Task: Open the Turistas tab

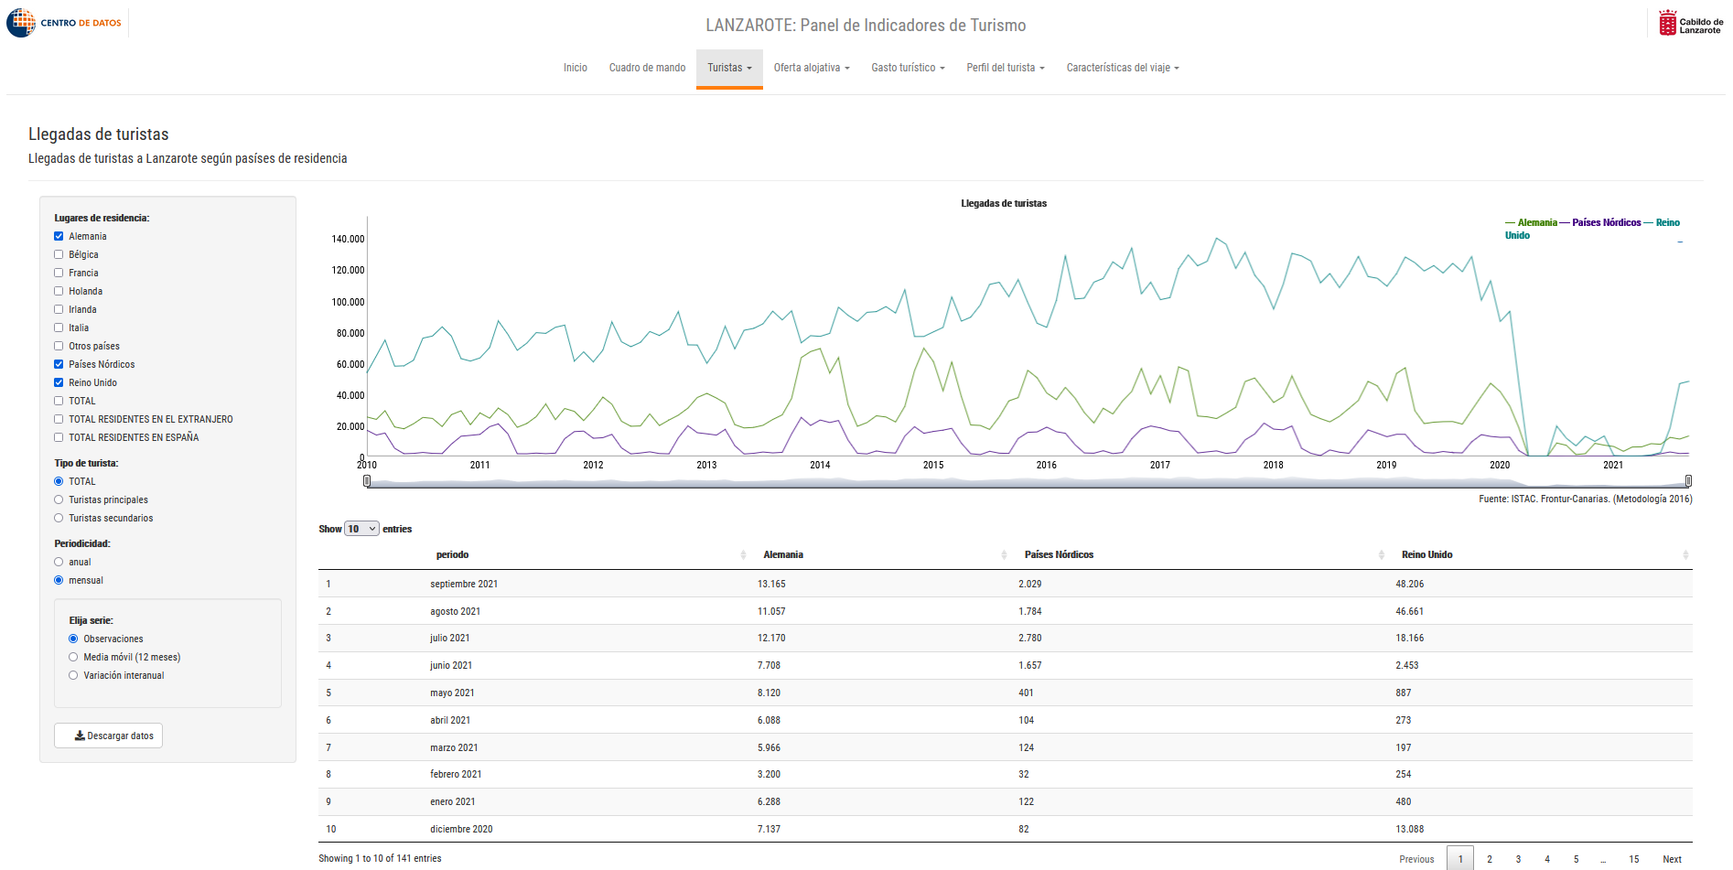Action: 729,68
